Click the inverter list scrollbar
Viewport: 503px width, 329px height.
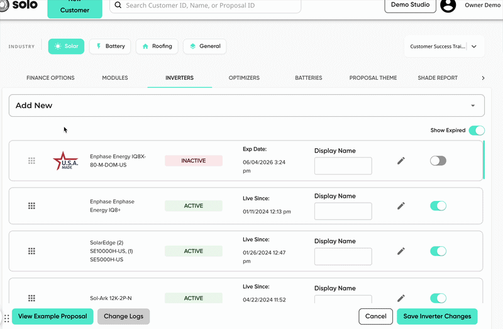(484, 160)
